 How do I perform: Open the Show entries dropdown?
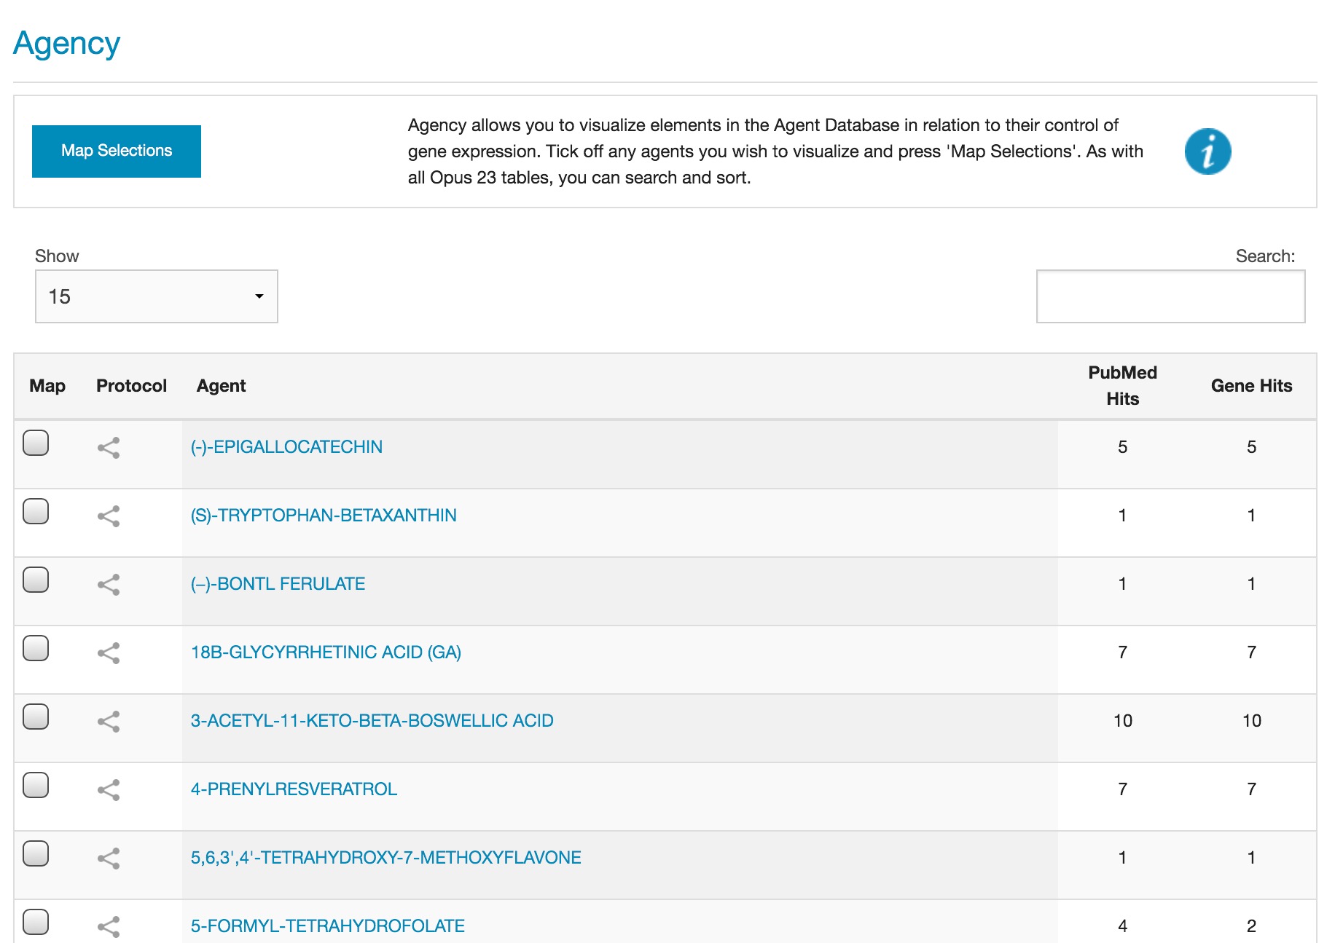click(155, 296)
